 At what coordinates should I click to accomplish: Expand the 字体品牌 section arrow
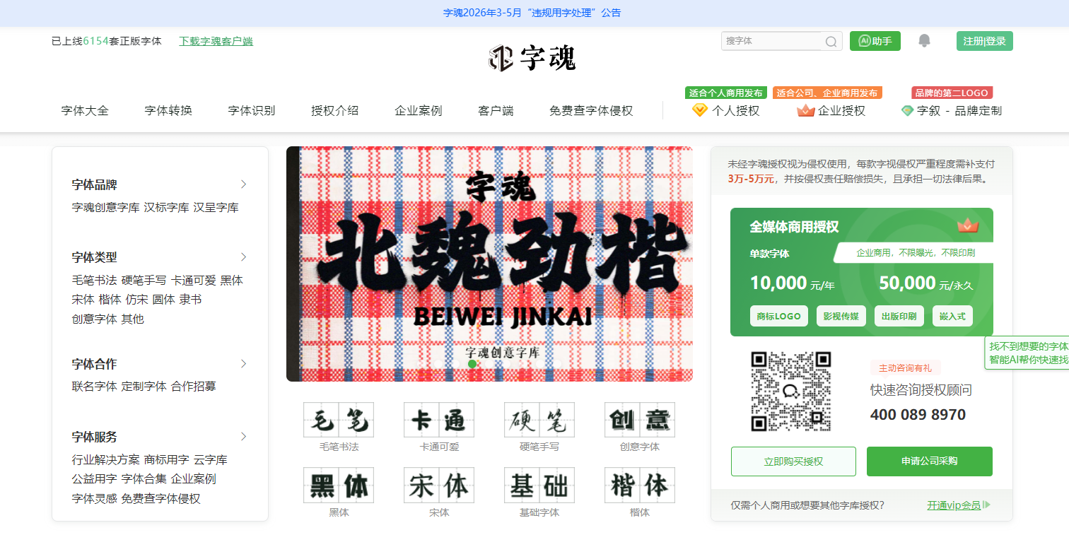point(244,184)
